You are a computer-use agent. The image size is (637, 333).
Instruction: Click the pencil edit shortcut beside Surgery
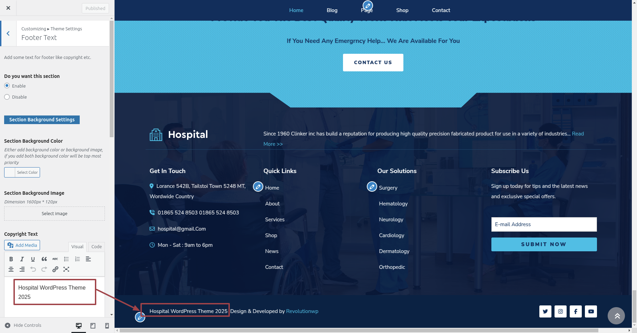point(372,186)
